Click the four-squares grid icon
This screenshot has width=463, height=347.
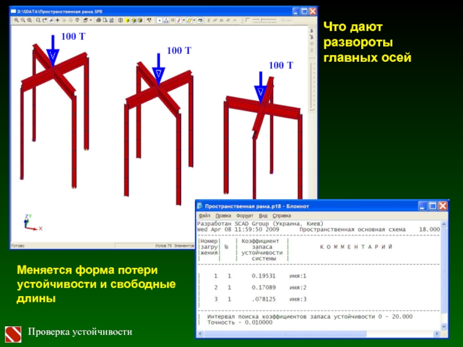click(x=172, y=20)
